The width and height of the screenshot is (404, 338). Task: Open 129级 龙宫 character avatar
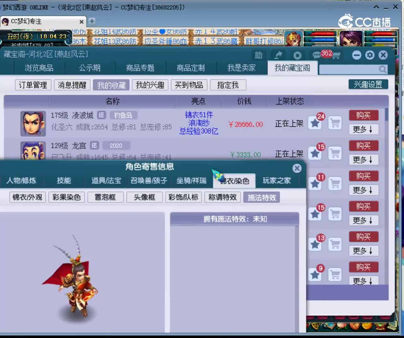point(33,151)
